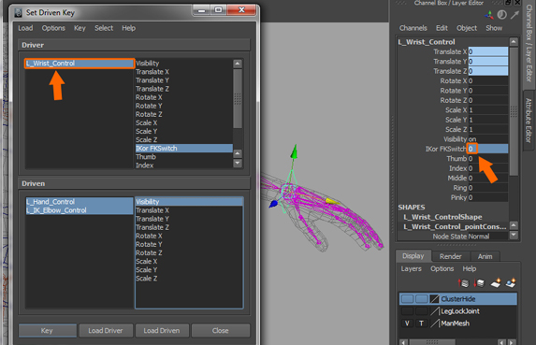536x345 pixels.
Task: Click the move layer up icon
Action: [464, 283]
